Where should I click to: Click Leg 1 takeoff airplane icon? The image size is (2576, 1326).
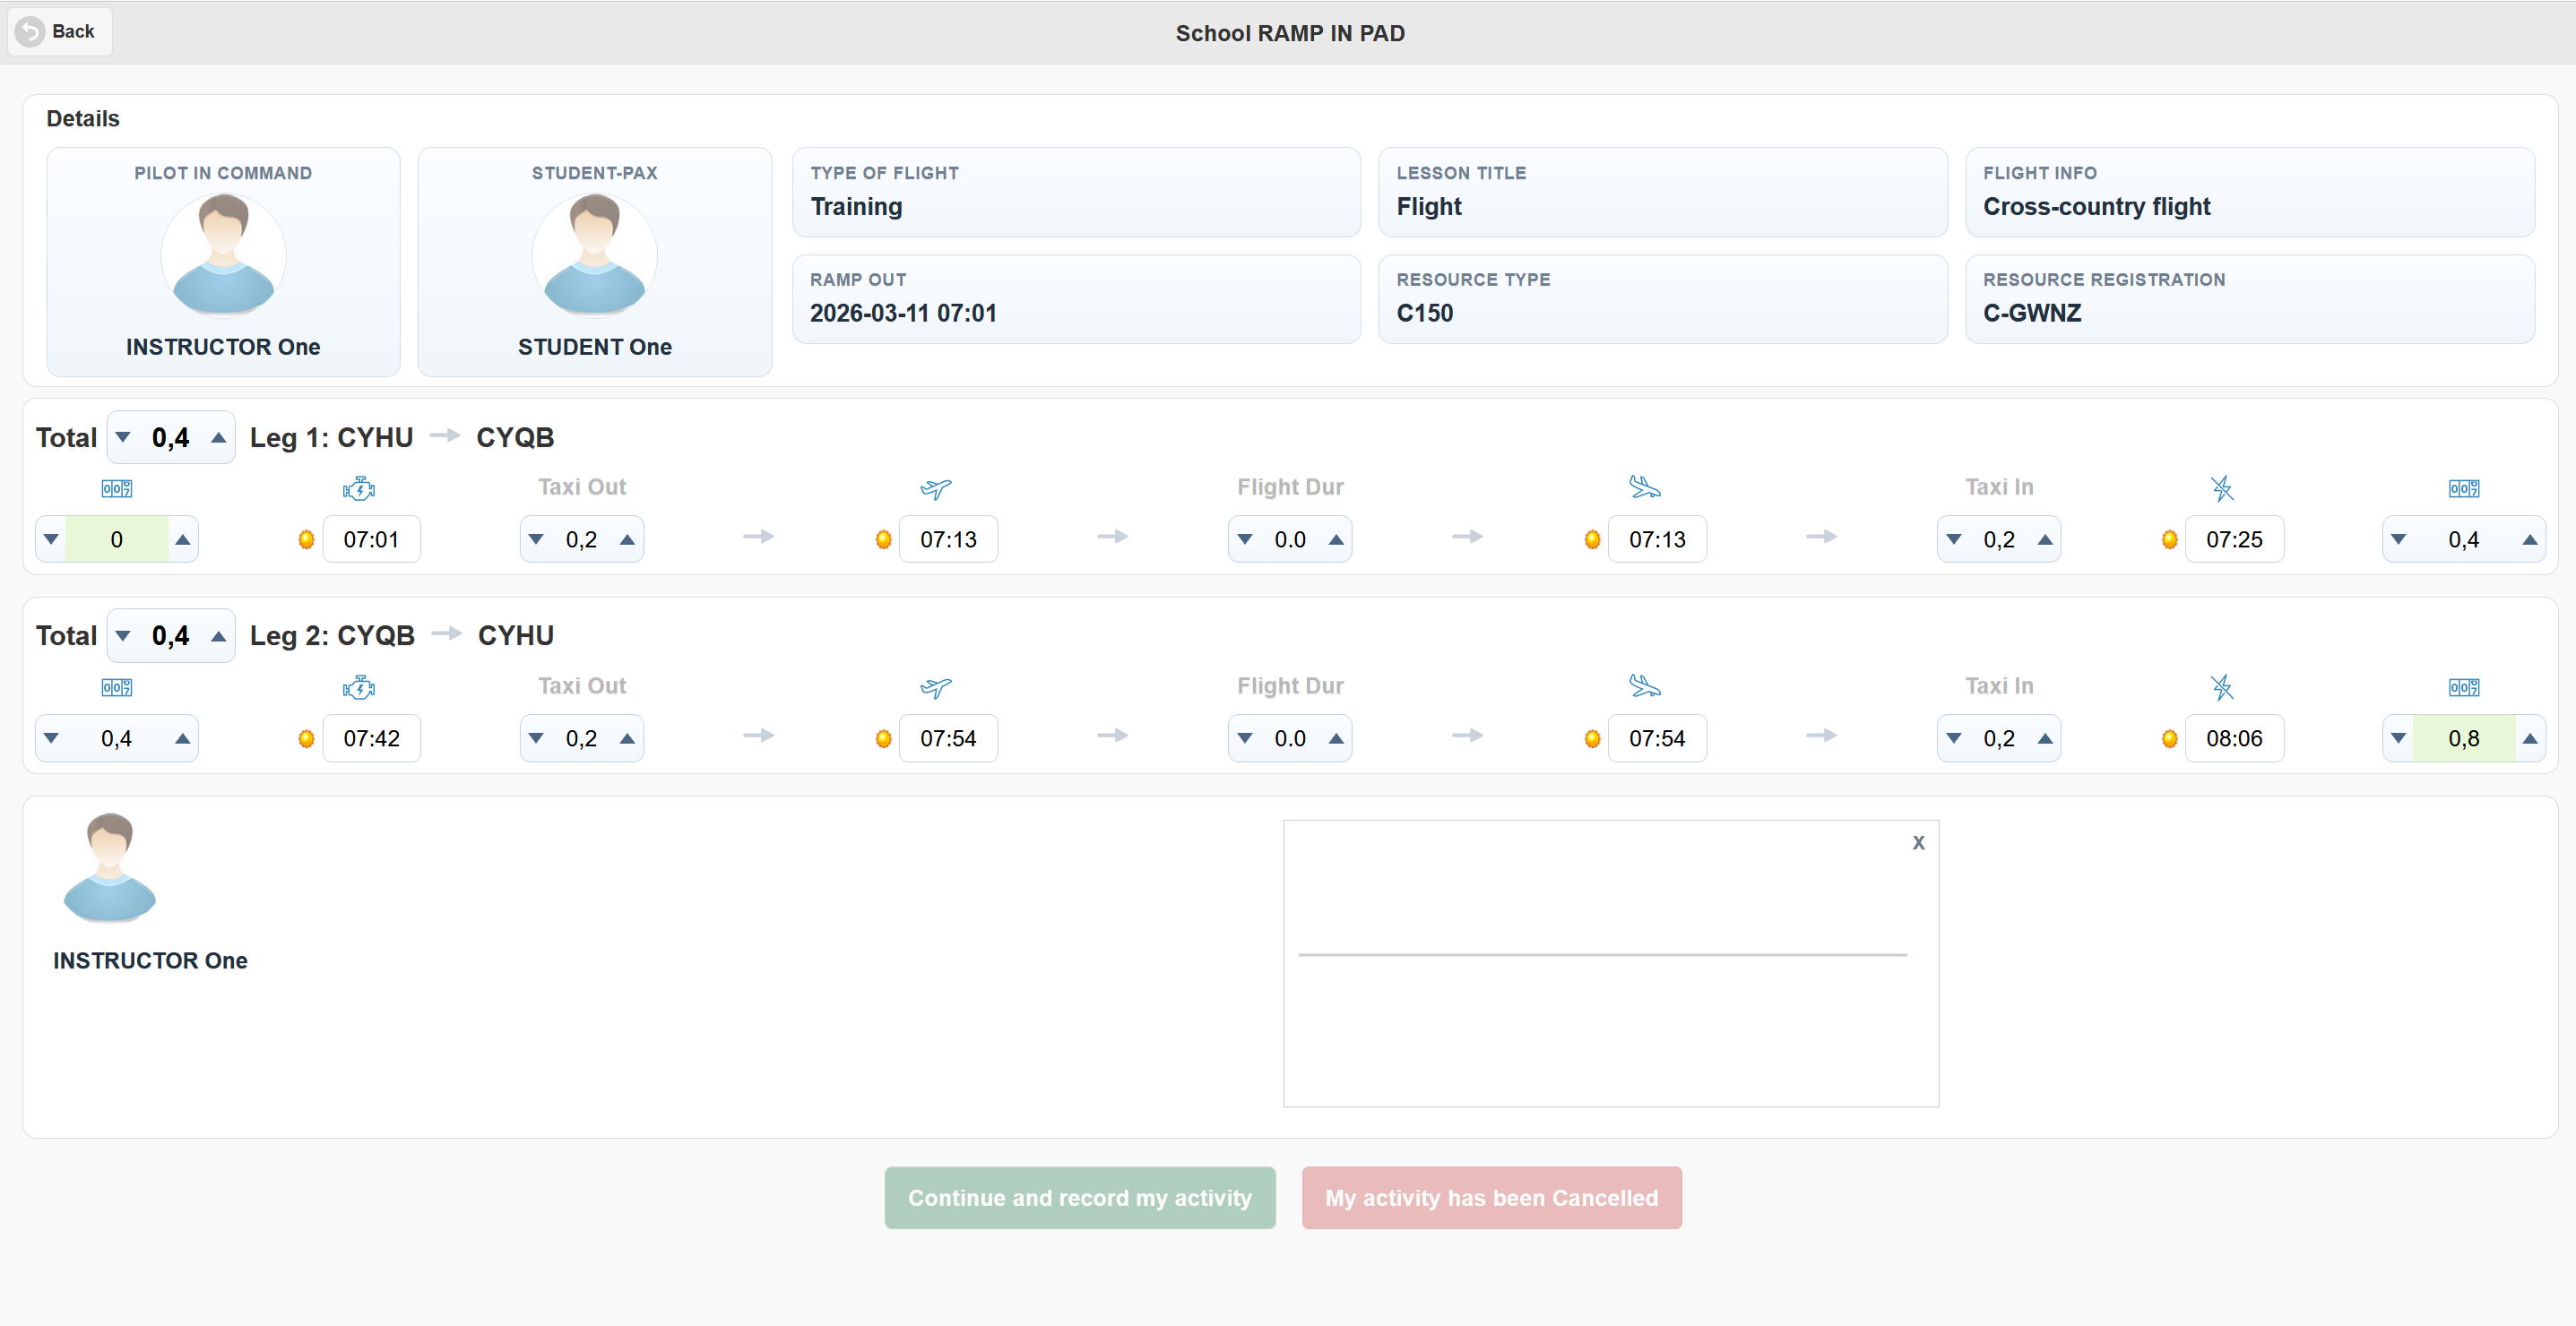click(x=935, y=488)
